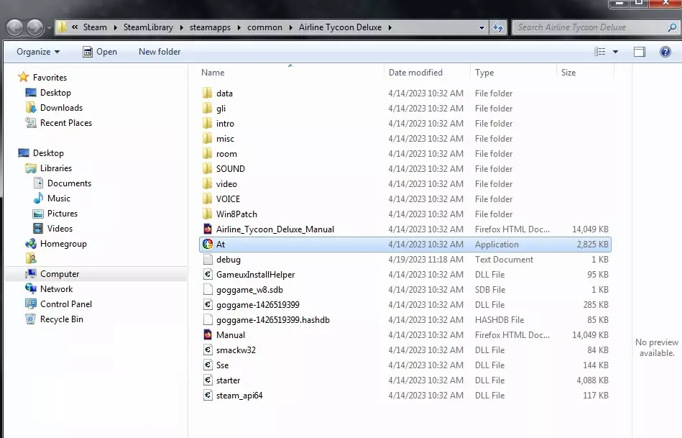The height and width of the screenshot is (438, 682).
Task: Click the smackw32 DLL icon
Action: 208,350
